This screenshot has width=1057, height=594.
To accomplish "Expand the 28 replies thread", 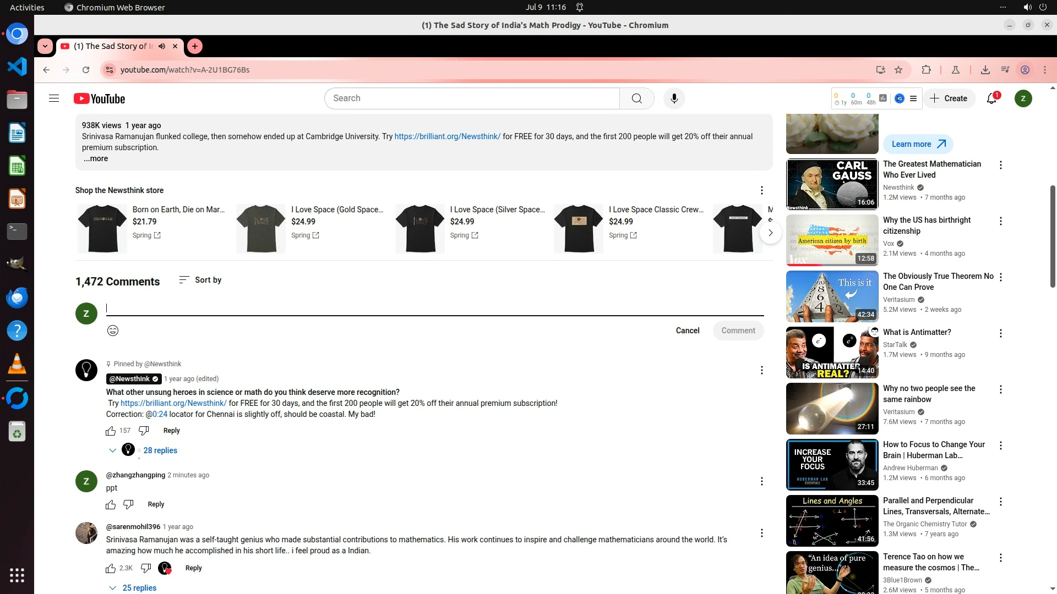I will pyautogui.click(x=160, y=450).
